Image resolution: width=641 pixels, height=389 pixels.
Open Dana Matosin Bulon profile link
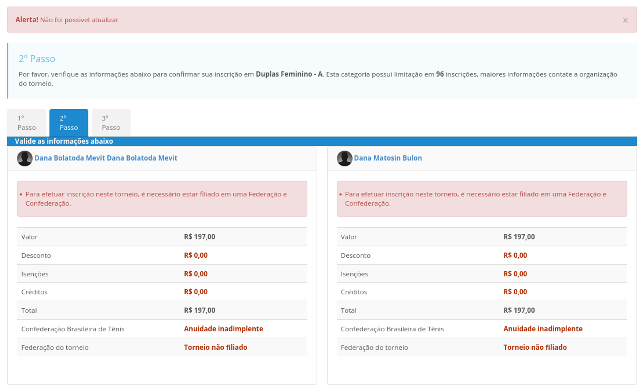click(388, 158)
